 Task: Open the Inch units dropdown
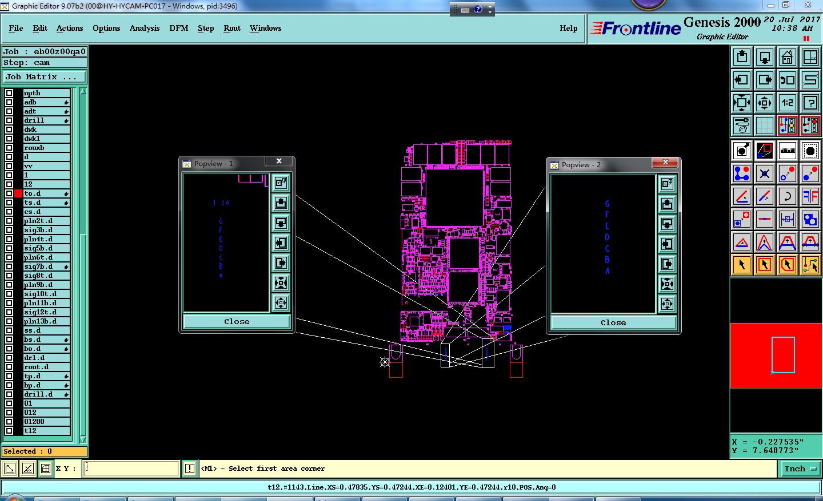click(800, 469)
